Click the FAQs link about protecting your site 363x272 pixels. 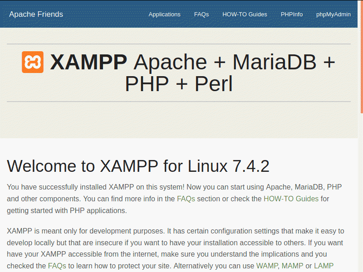pyautogui.click(x=57, y=266)
